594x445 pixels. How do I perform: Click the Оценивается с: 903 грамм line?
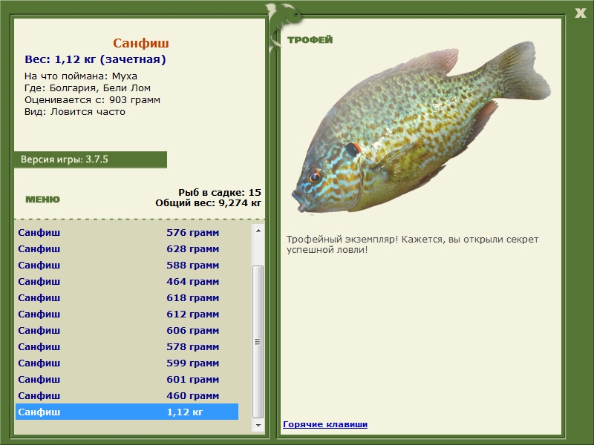pyautogui.click(x=92, y=100)
